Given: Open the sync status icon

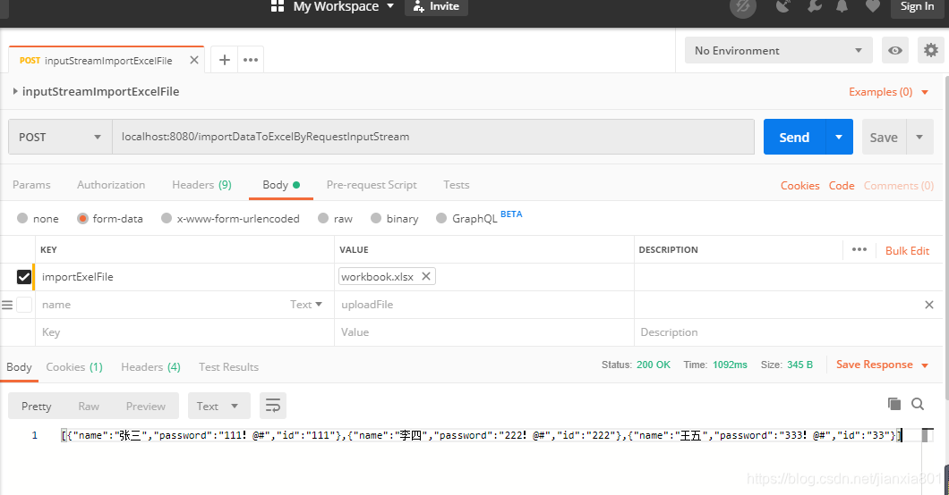Looking at the screenshot, I should (x=742, y=7).
